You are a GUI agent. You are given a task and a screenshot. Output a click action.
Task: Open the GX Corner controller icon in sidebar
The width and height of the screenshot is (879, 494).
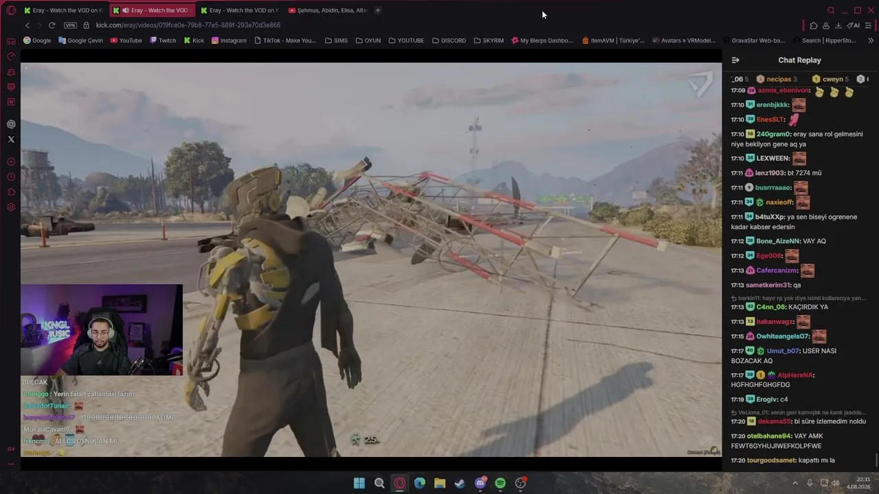tap(11, 40)
